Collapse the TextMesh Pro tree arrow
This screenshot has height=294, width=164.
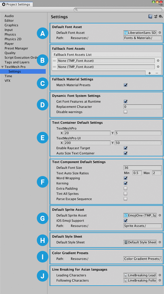[x=2, y=67]
